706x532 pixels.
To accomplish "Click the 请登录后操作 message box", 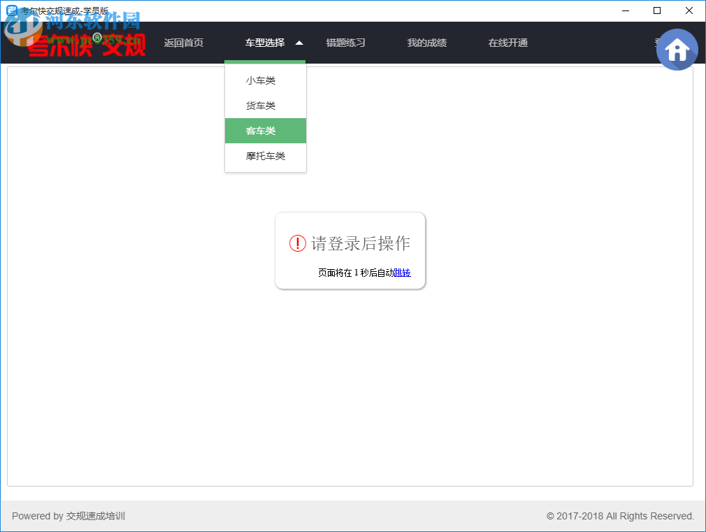I will (x=350, y=250).
